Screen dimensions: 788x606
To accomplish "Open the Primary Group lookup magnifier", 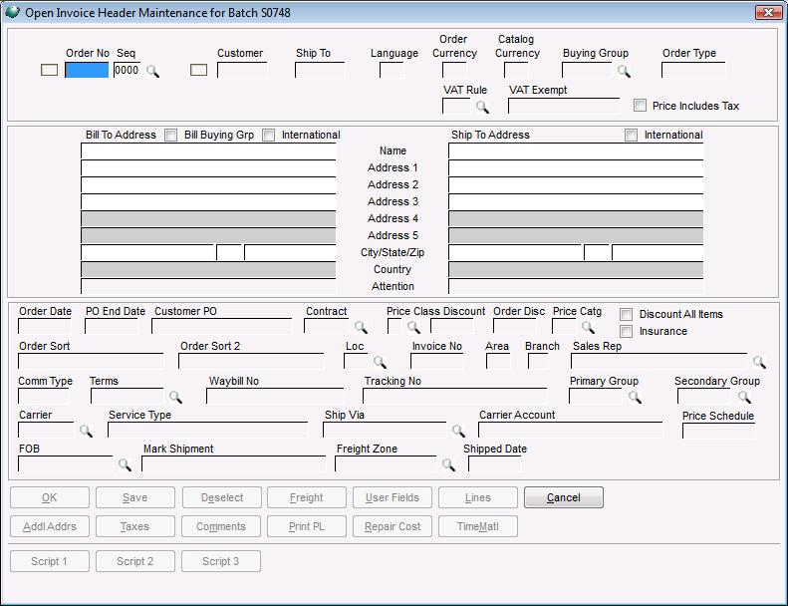I will point(635,398).
